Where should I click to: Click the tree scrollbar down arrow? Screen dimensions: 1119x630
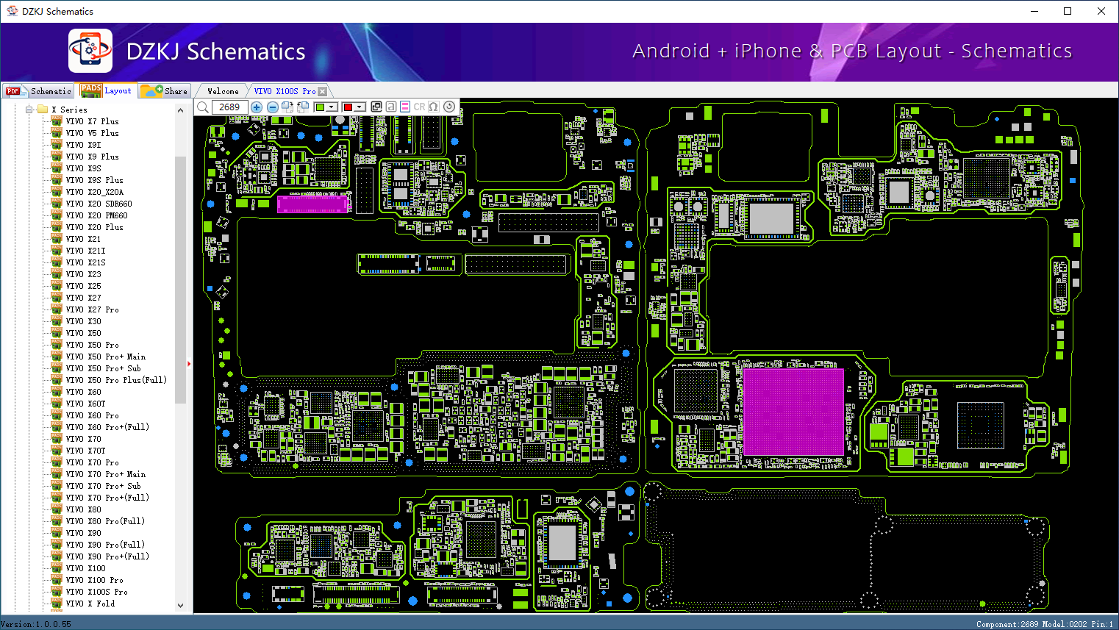click(x=181, y=606)
